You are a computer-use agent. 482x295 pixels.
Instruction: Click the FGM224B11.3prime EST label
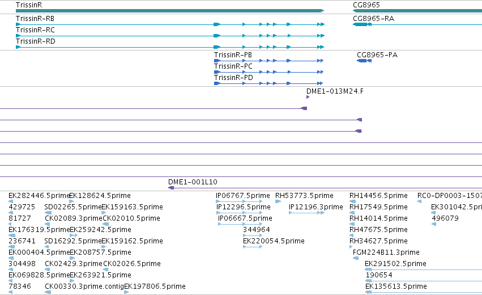(386, 252)
